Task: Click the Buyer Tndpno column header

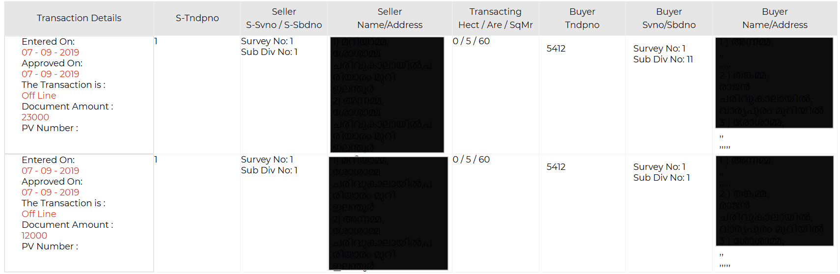Action: (x=582, y=18)
